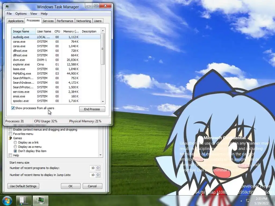Switch to the Services tab
The image size is (275, 206).
point(48,21)
